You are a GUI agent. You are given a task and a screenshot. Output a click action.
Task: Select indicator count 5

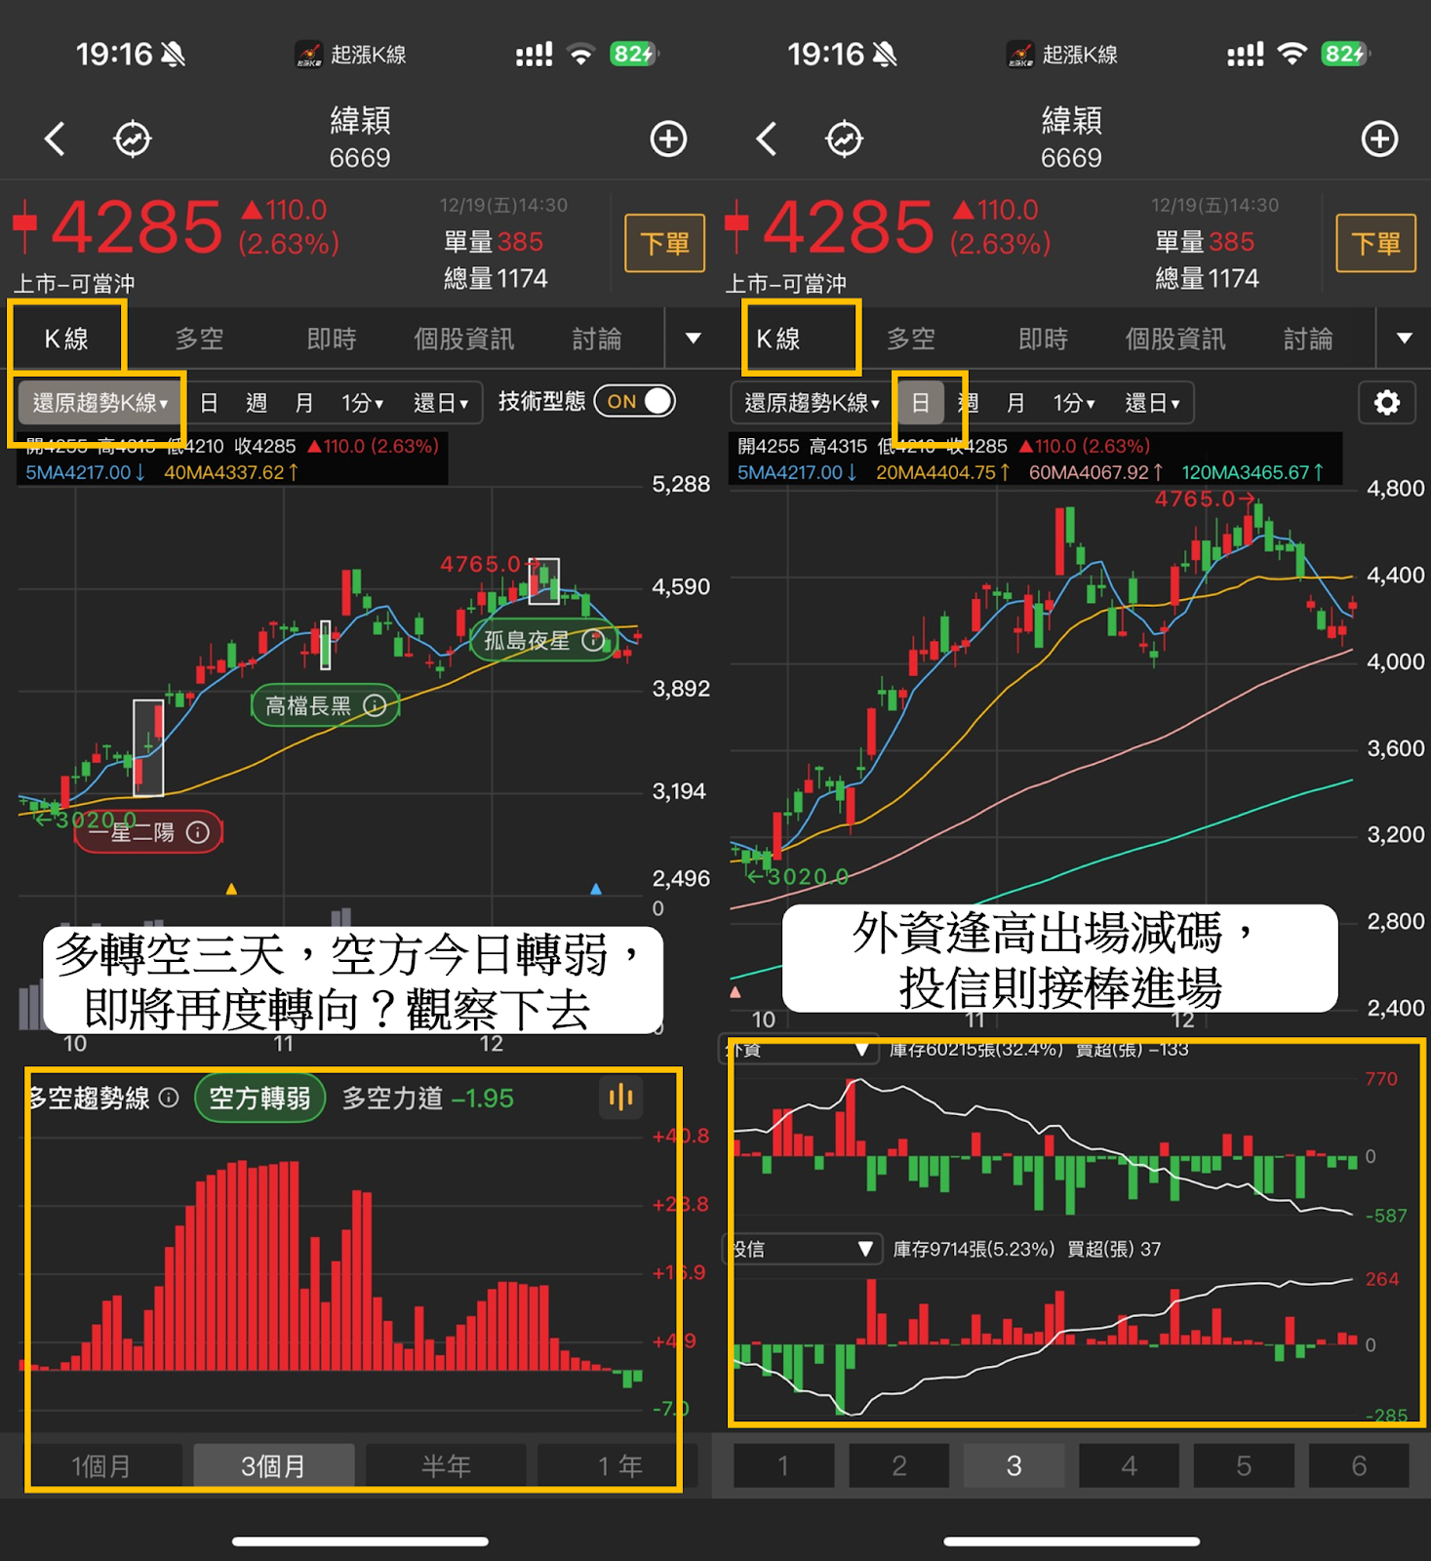(1244, 1465)
